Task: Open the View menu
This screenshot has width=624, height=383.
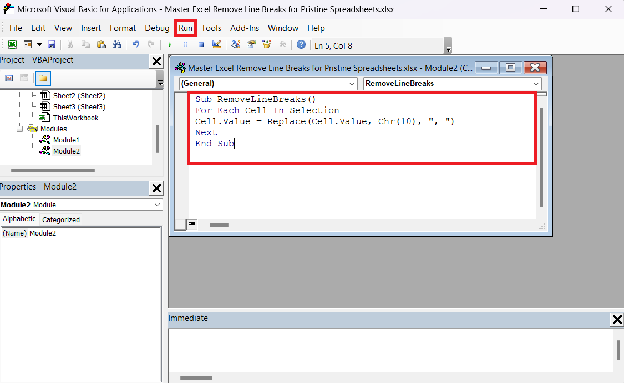Action: [x=63, y=28]
